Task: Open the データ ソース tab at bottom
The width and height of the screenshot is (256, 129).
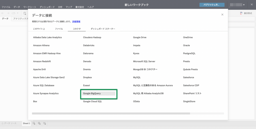Action: point(10,123)
